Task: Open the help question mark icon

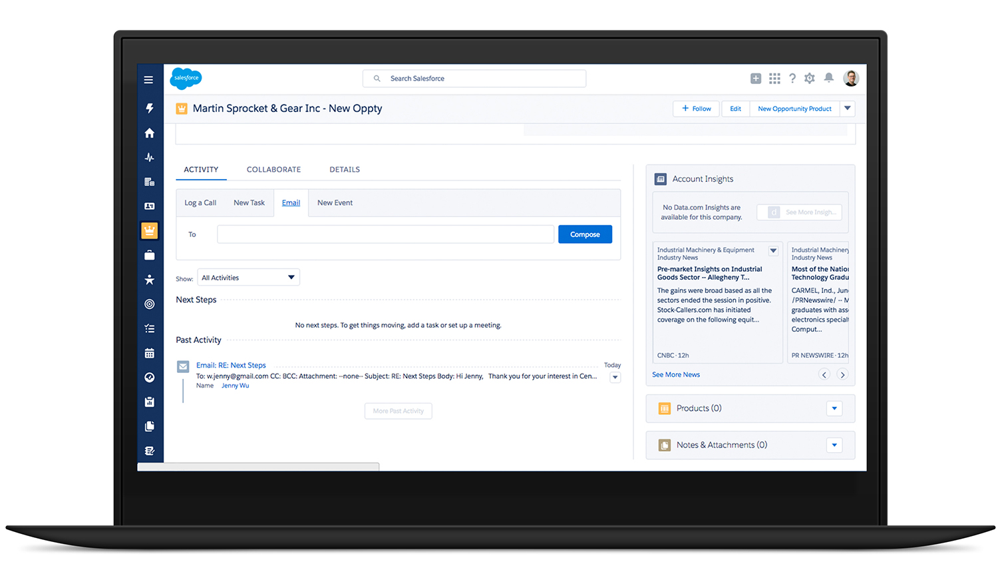Action: [x=792, y=79]
